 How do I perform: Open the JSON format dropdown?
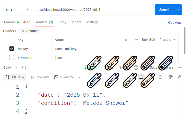[15, 77]
